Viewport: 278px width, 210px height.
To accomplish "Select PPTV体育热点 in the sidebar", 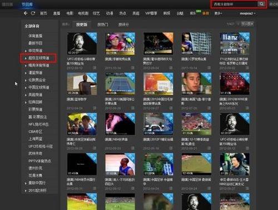I will 39,161.
